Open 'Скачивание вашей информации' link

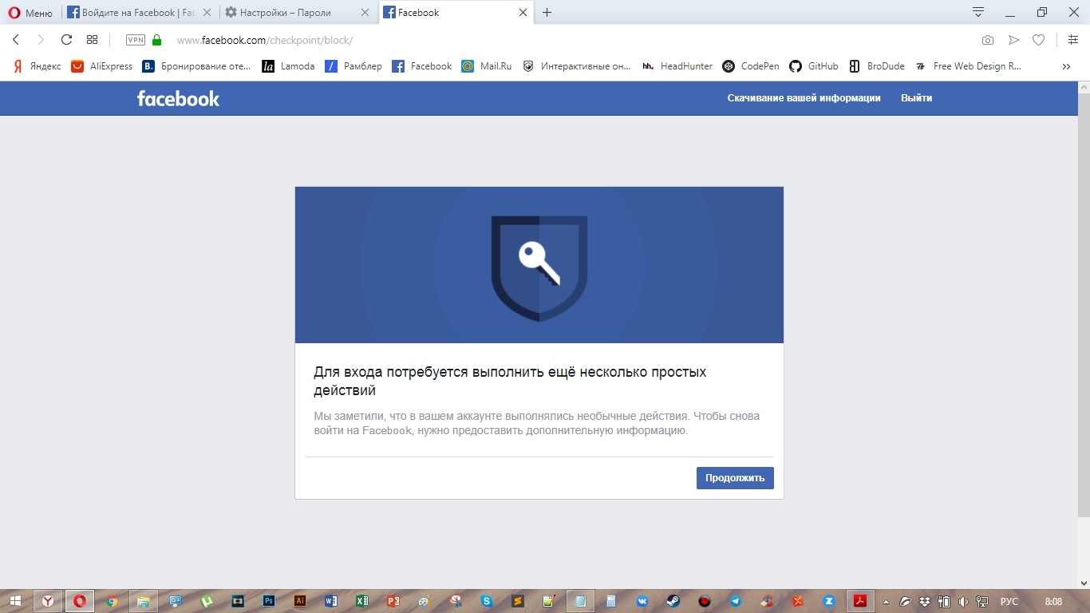(804, 98)
